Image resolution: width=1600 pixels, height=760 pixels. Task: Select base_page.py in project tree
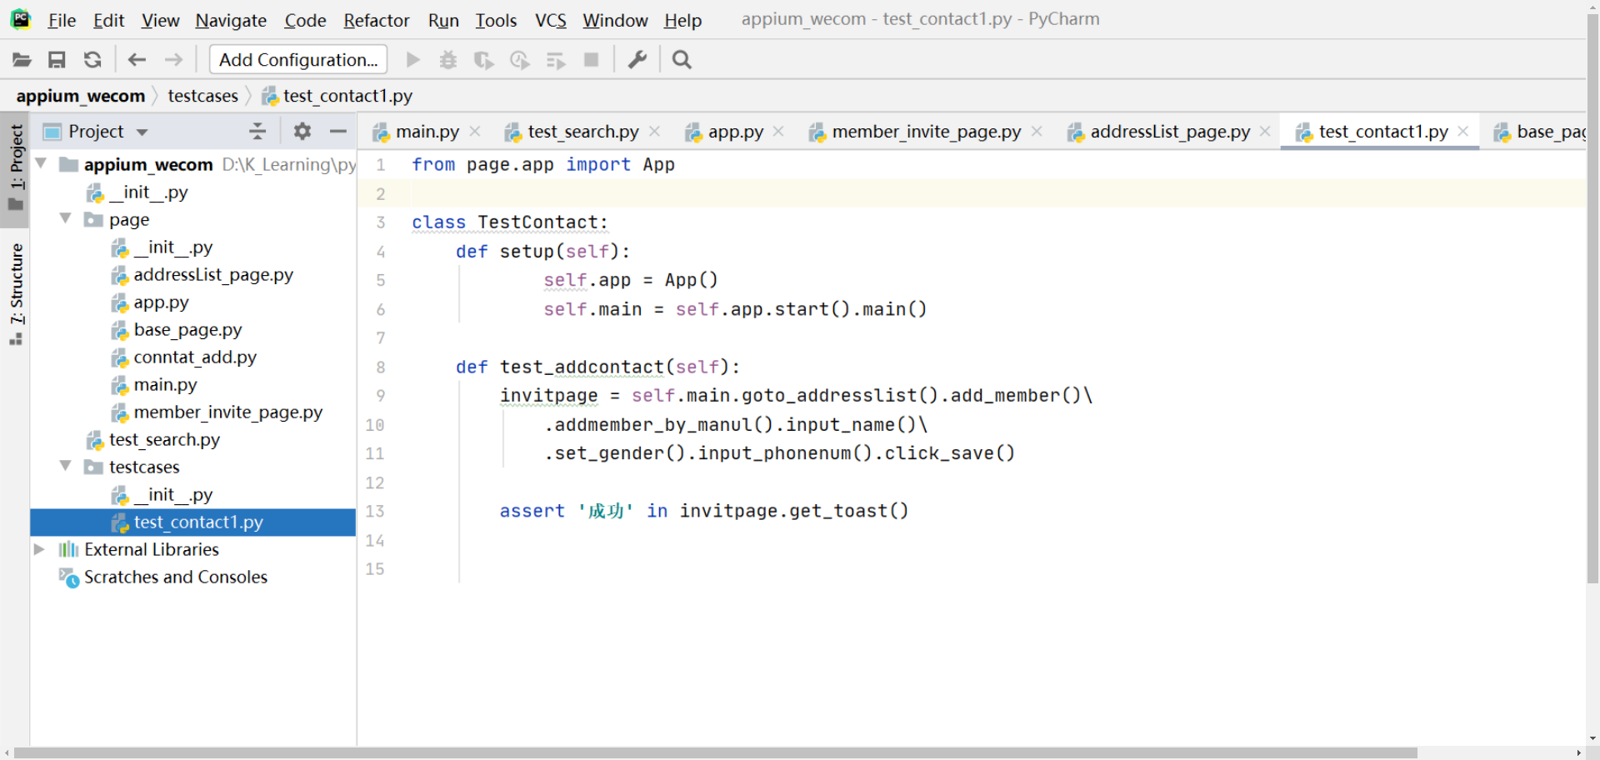click(187, 329)
